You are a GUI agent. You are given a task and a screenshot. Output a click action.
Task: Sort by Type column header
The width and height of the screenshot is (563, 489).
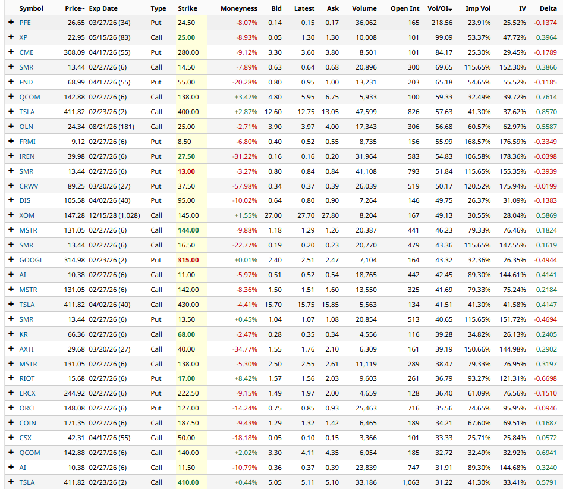click(158, 8)
